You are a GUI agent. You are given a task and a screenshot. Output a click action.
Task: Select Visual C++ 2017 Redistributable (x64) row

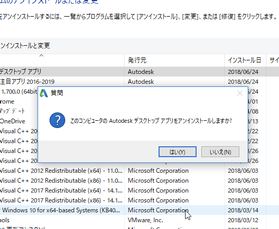click(140, 190)
